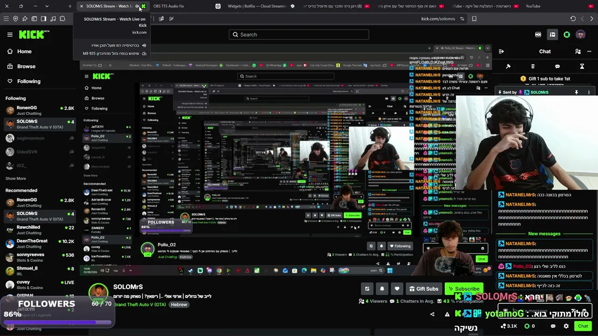
Task: Collapse the chat panel
Action: pos(501,51)
